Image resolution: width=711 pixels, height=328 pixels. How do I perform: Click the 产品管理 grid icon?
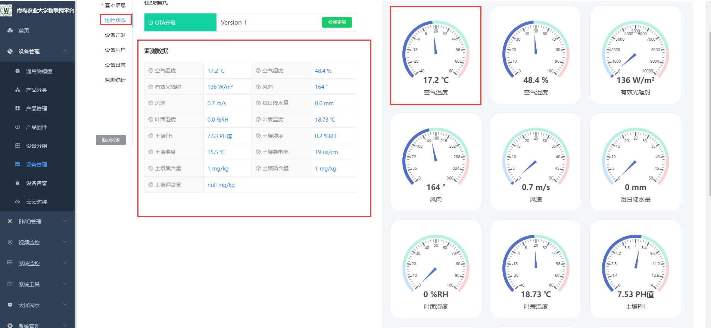click(x=18, y=108)
